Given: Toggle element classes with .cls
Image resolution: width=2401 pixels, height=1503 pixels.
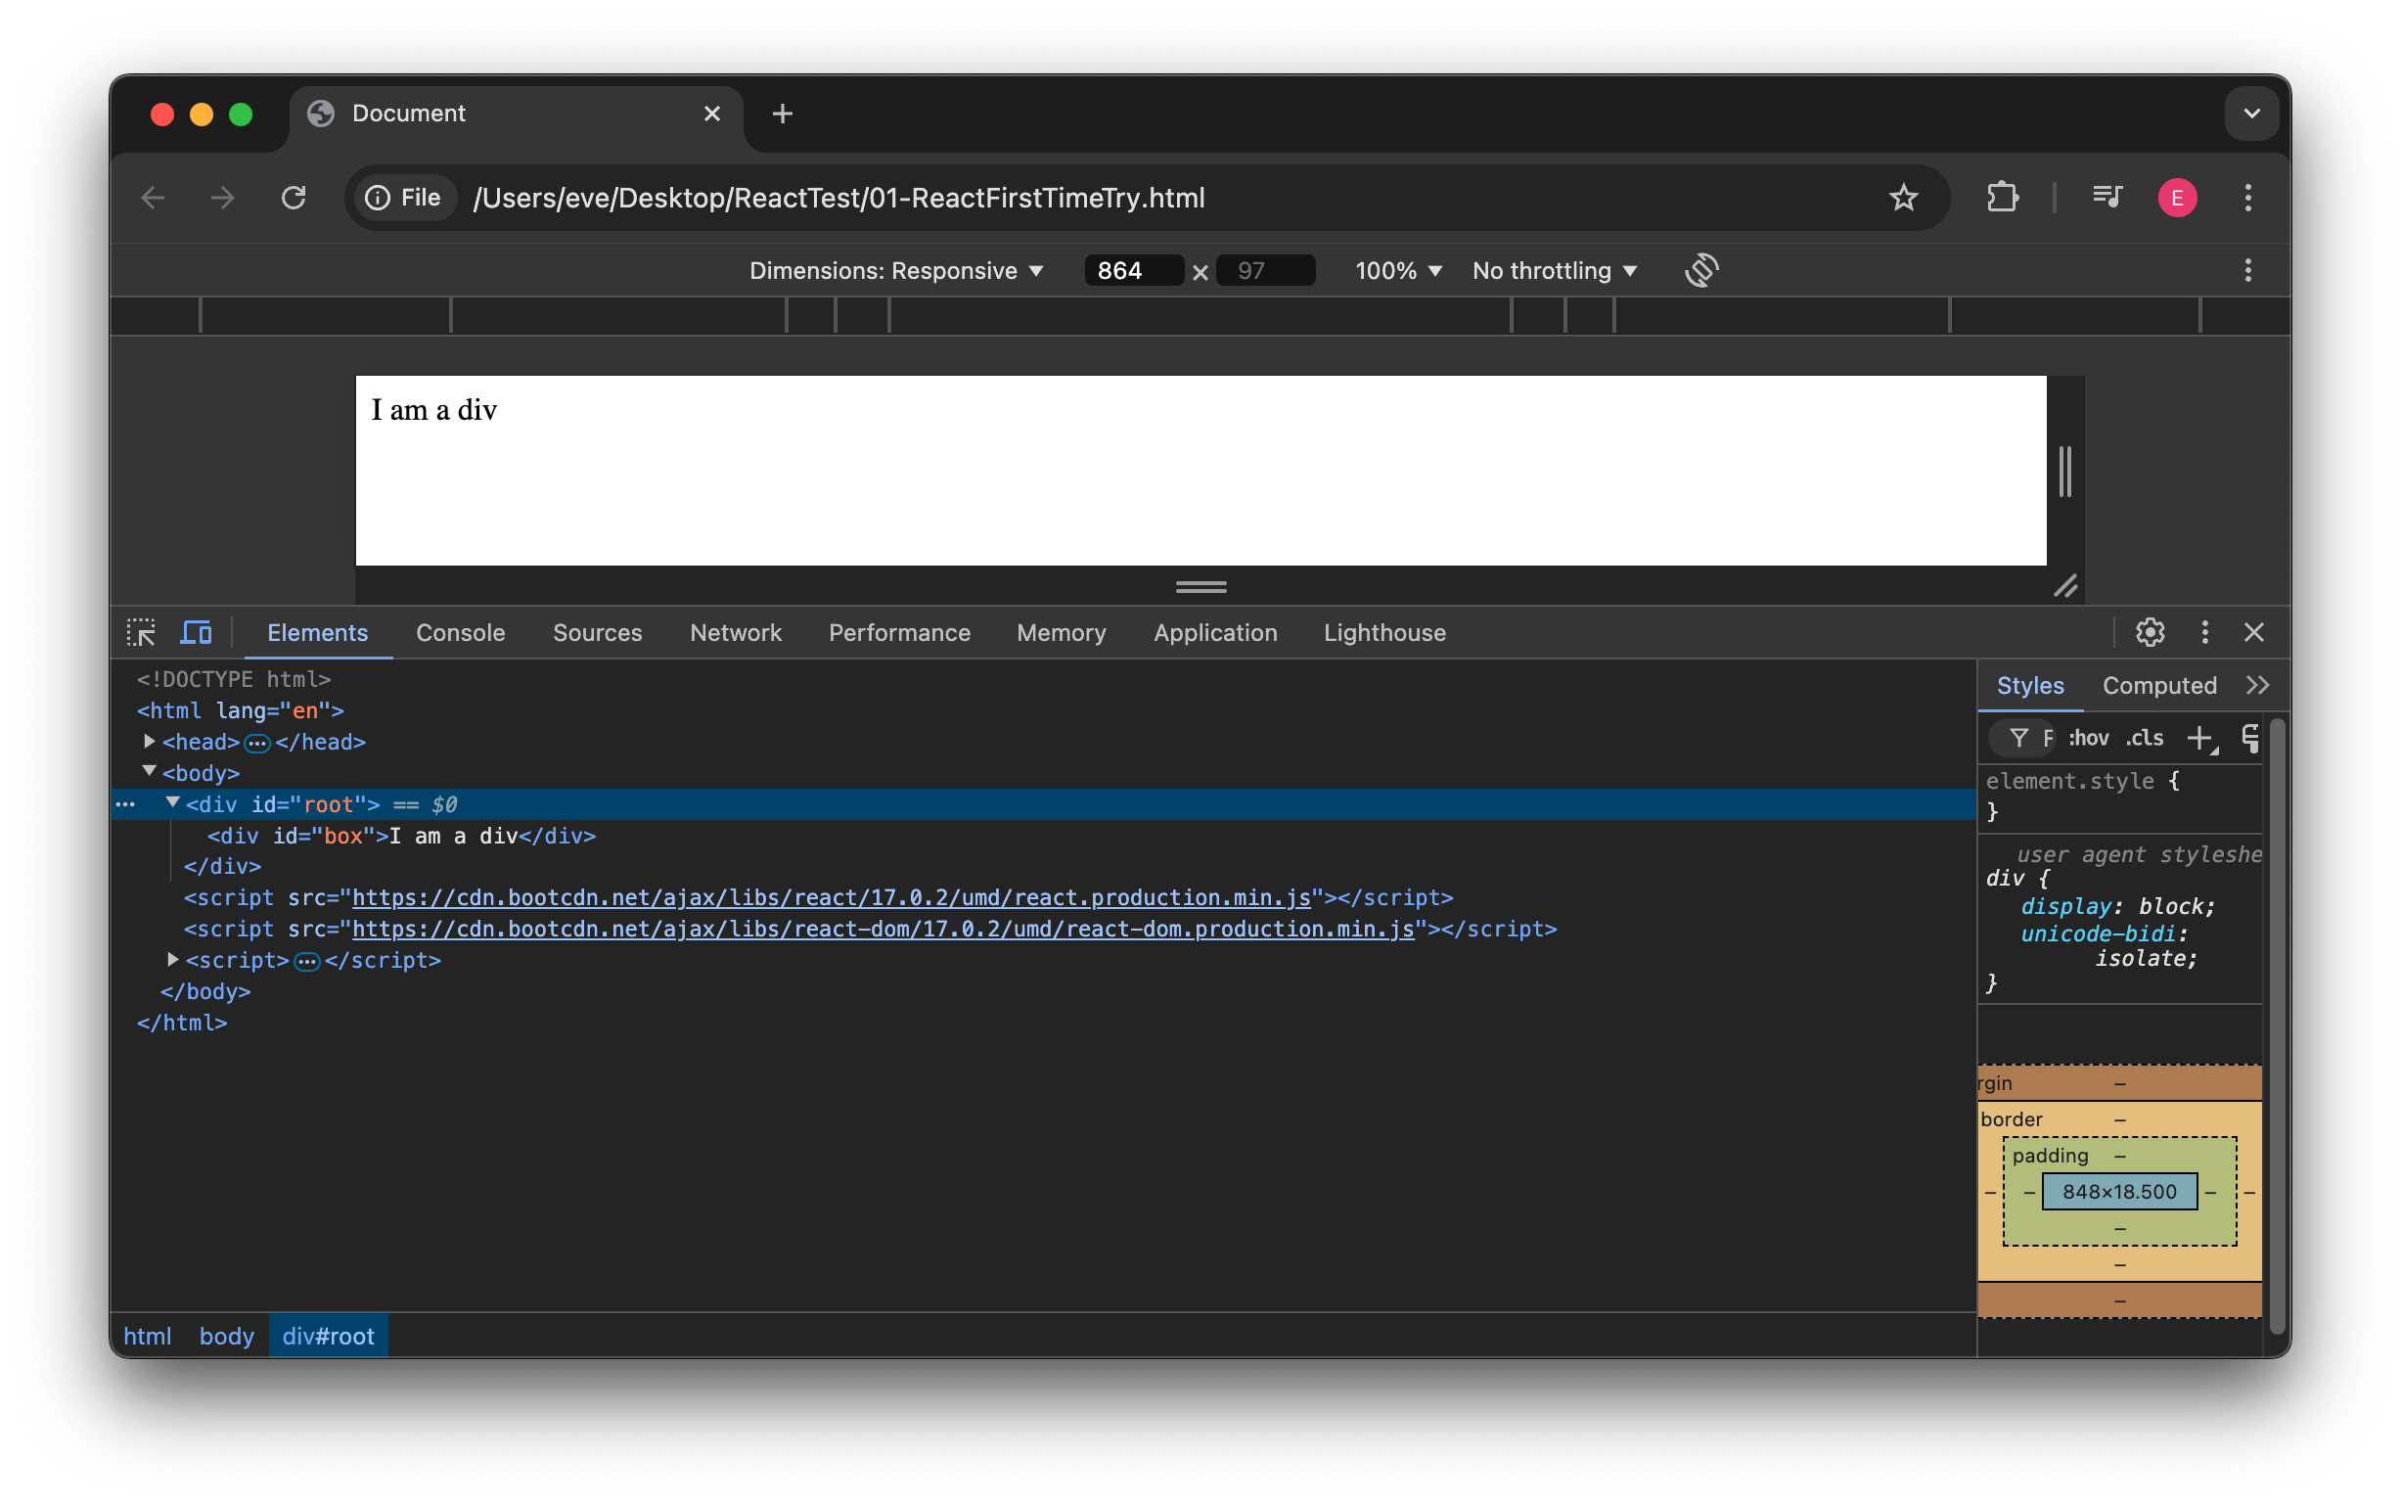Looking at the screenshot, I should point(2144,738).
